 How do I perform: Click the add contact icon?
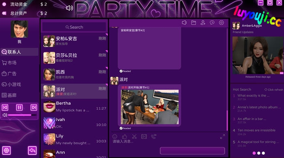[x=203, y=23]
